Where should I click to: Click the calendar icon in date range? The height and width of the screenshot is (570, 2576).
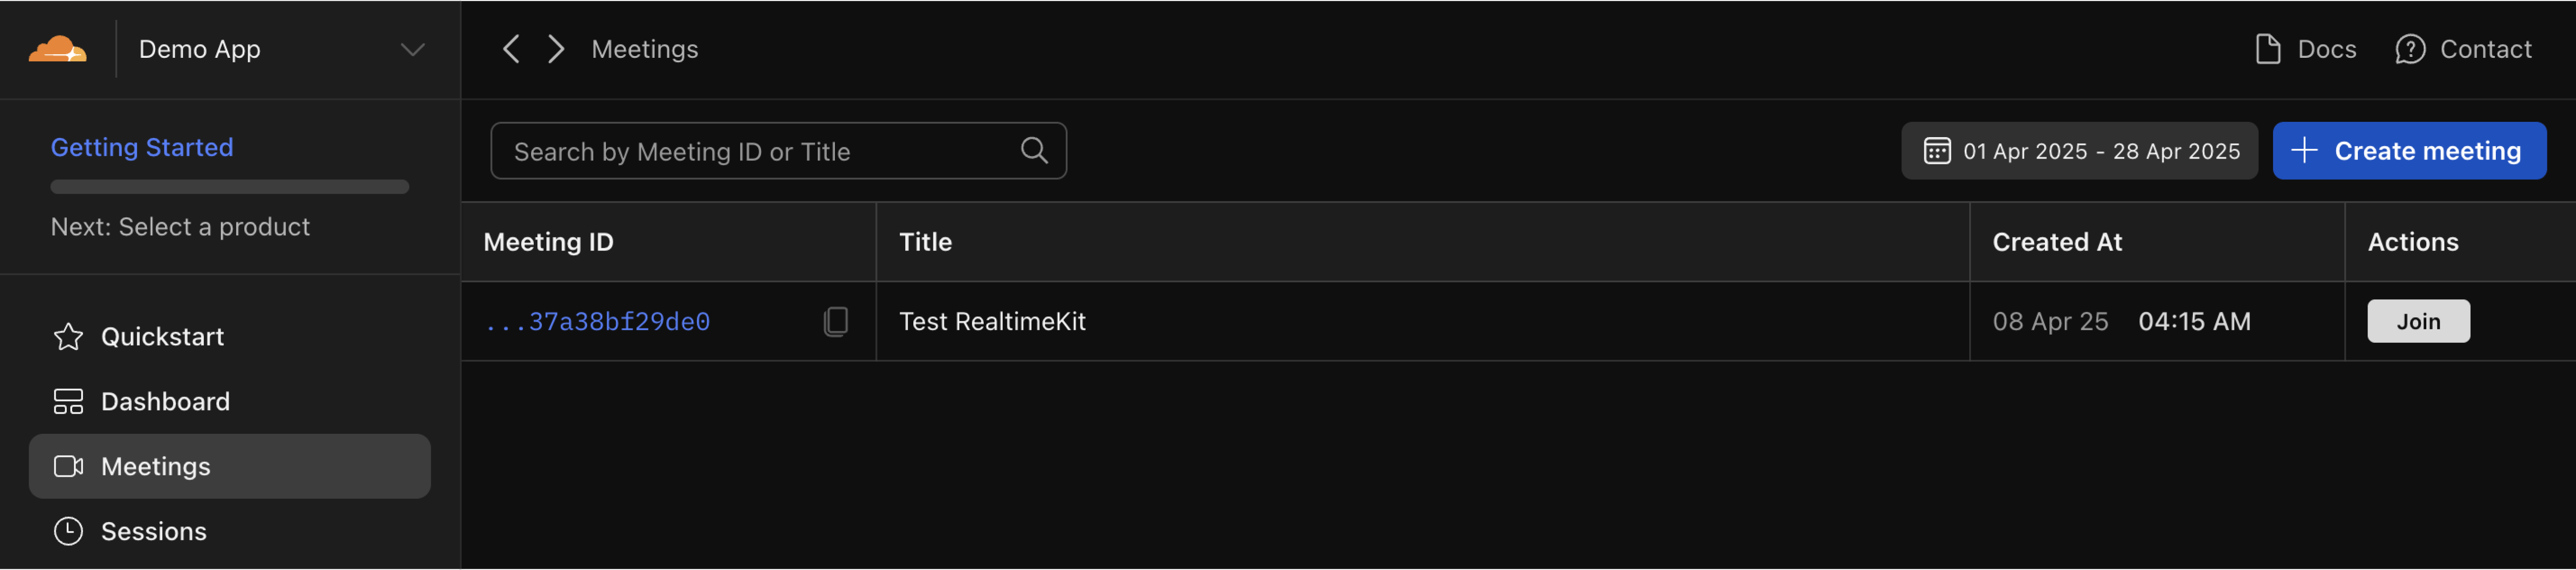pyautogui.click(x=1936, y=151)
